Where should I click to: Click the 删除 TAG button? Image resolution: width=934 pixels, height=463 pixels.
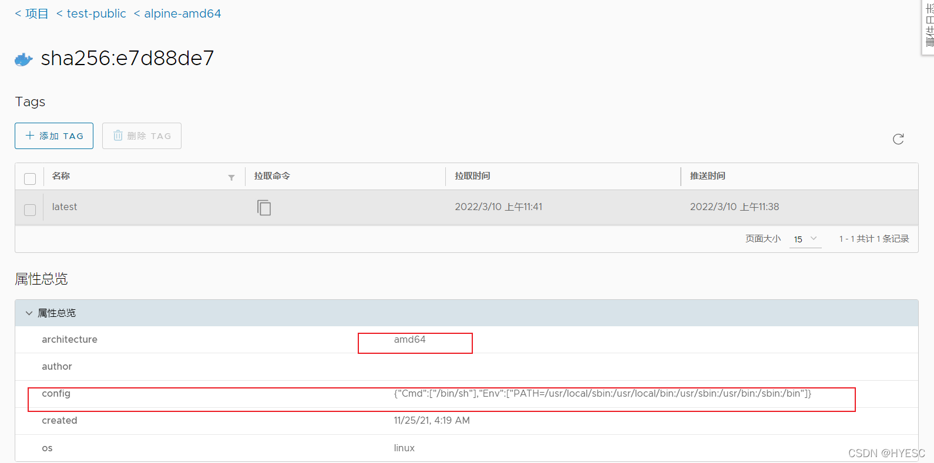[x=142, y=136]
